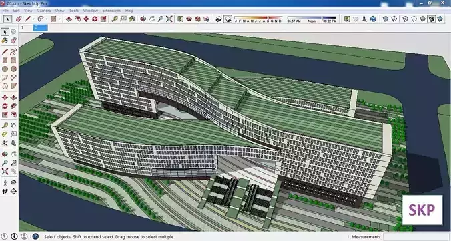Select the Position Camera tool
Image resolution: width=451 pixels, height=241 pixels.
[x=5, y=182]
